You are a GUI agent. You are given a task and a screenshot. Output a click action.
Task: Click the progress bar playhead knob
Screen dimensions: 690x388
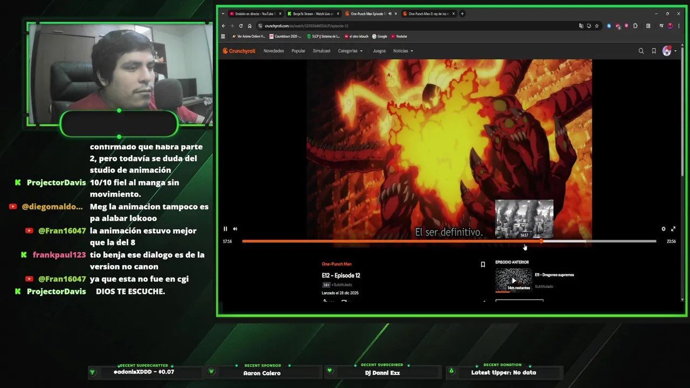542,241
